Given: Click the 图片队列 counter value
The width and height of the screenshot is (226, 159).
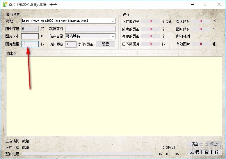Looking at the screenshot, I should 201,29.
